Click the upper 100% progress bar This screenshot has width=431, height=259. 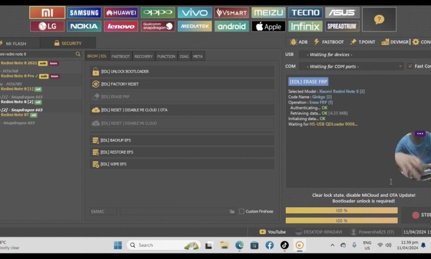[x=341, y=211]
